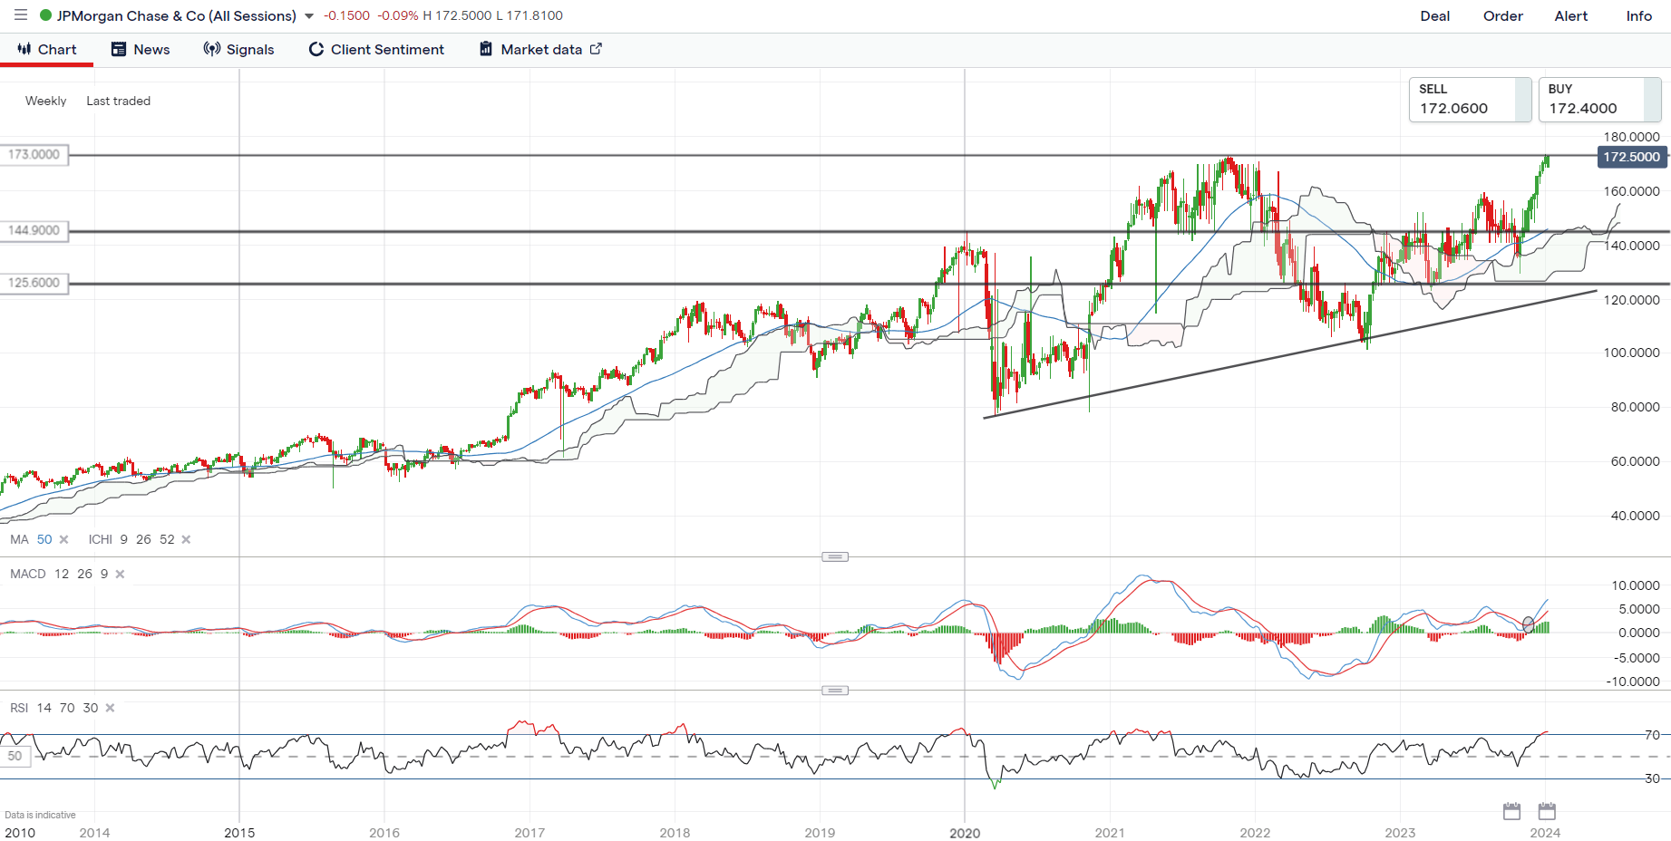Remove the MA 50 indicator
1671x841 pixels.
(63, 539)
